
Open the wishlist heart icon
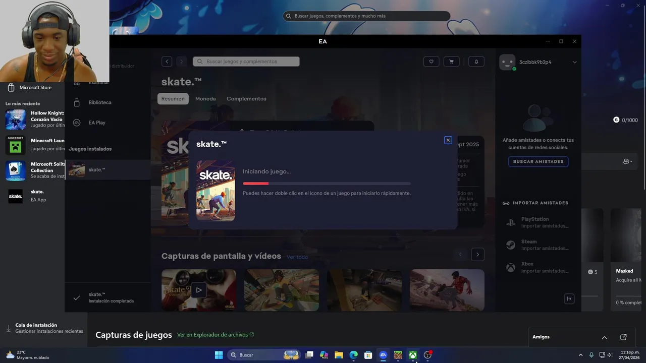coord(431,62)
